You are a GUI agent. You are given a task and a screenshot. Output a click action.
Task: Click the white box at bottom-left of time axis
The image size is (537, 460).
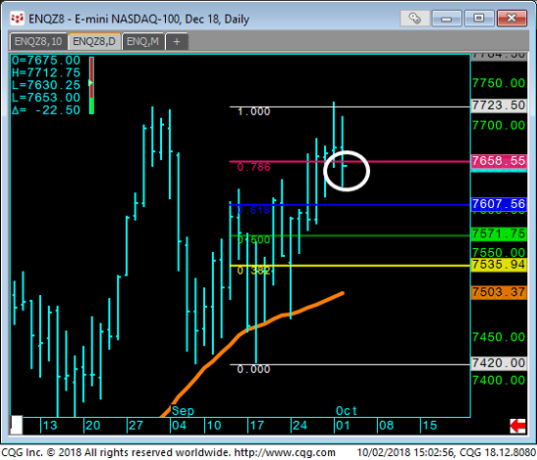(17, 425)
